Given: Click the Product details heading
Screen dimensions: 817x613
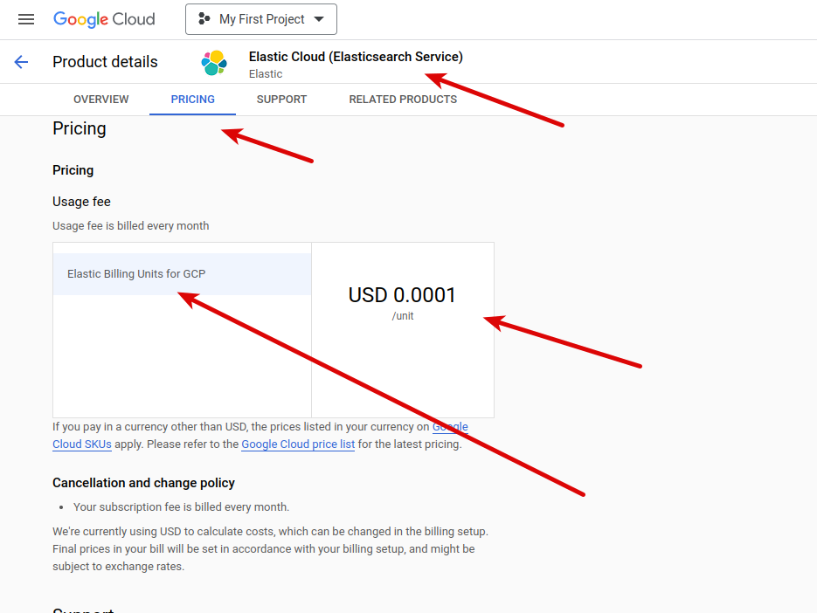Looking at the screenshot, I should point(105,62).
